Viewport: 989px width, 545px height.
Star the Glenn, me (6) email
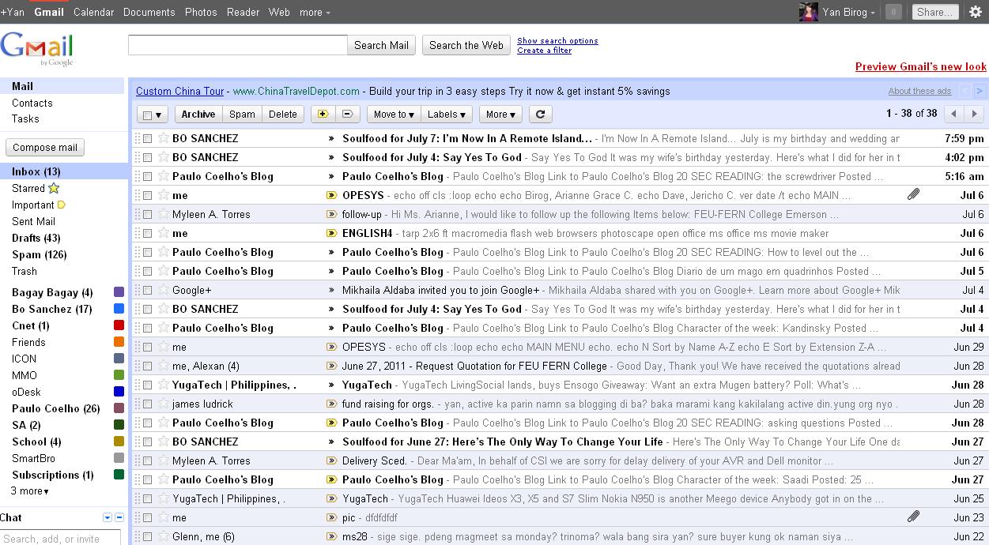[x=164, y=536]
